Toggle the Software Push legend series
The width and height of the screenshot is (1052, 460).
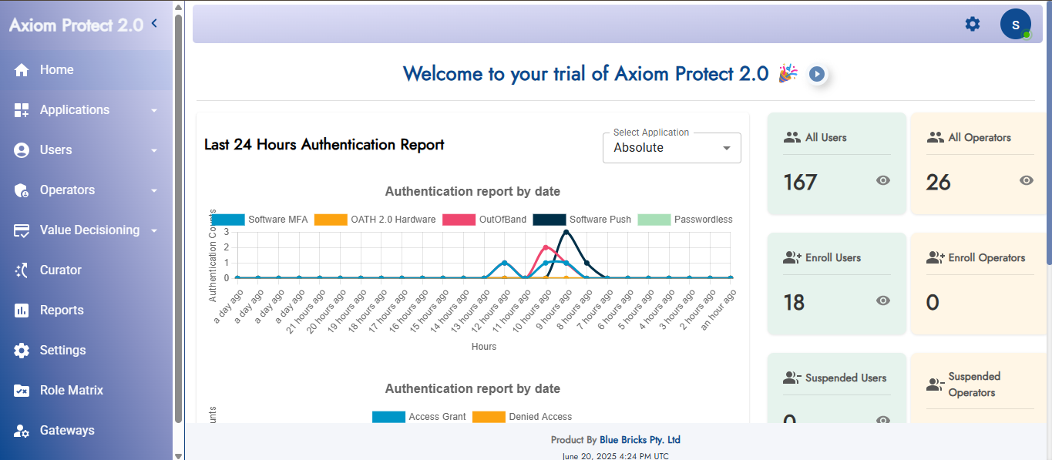[582, 220]
